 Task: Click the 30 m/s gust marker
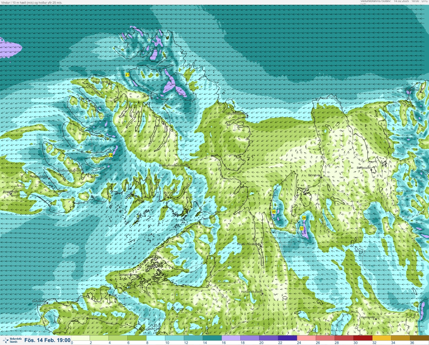274,212
